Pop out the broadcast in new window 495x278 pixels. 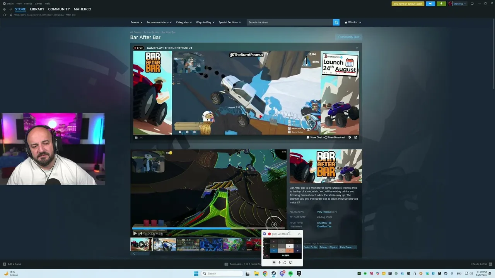pos(356,137)
